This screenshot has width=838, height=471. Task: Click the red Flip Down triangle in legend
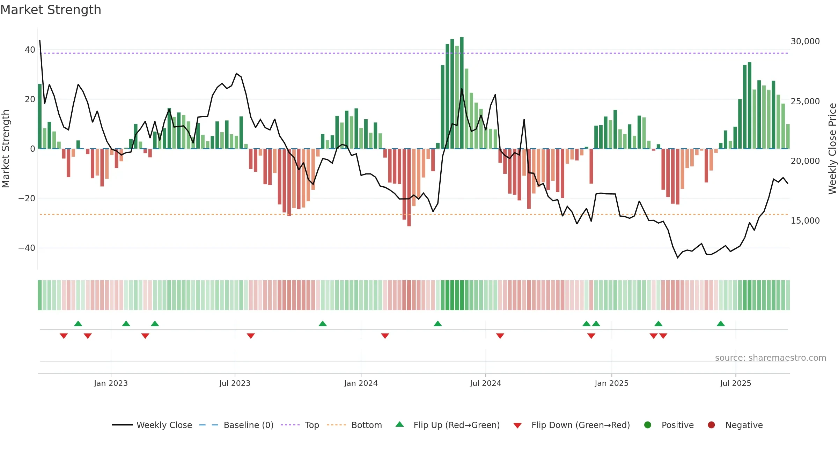point(517,426)
